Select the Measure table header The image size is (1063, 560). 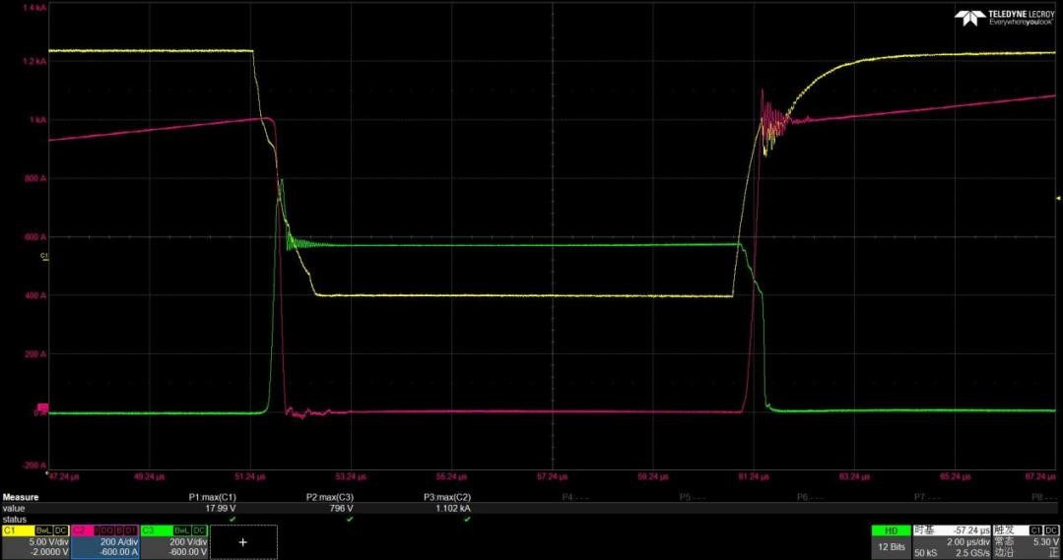(21, 498)
